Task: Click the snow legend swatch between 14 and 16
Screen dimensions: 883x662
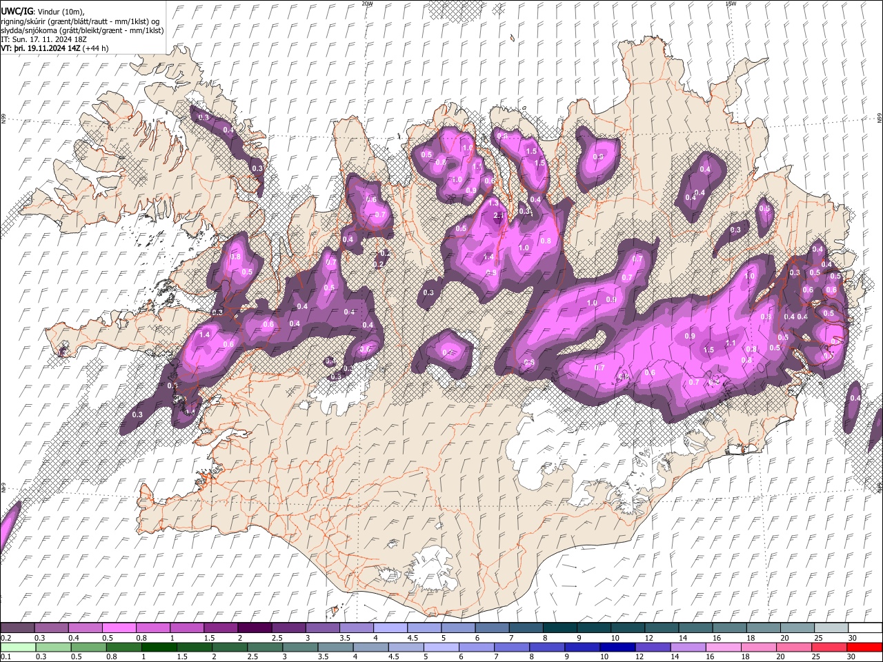Action: [x=696, y=628]
